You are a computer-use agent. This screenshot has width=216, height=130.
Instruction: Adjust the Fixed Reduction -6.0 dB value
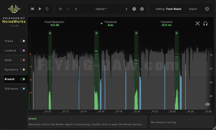[54, 25]
